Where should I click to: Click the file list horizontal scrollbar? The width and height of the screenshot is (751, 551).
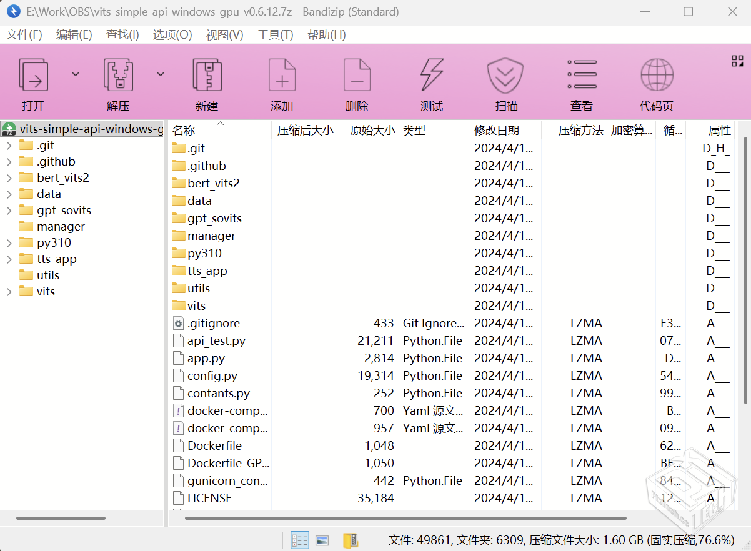pyautogui.click(x=405, y=518)
